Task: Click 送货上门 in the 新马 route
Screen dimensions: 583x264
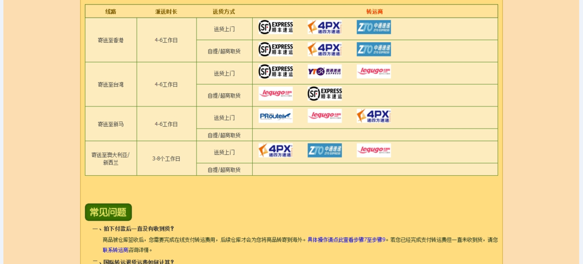Action: (224, 118)
